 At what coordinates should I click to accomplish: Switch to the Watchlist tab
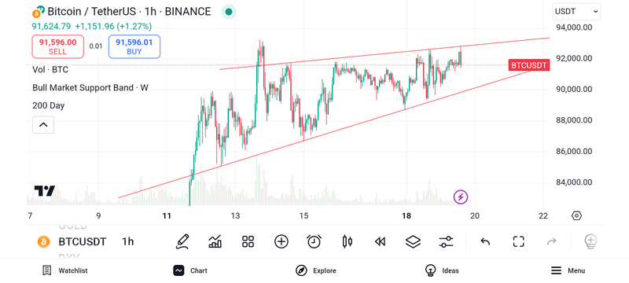pos(65,270)
